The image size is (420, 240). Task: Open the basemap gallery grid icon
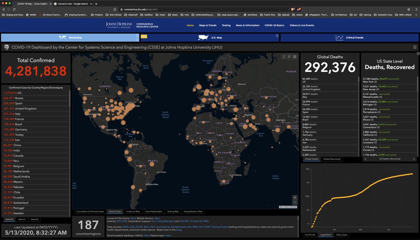point(295,57)
